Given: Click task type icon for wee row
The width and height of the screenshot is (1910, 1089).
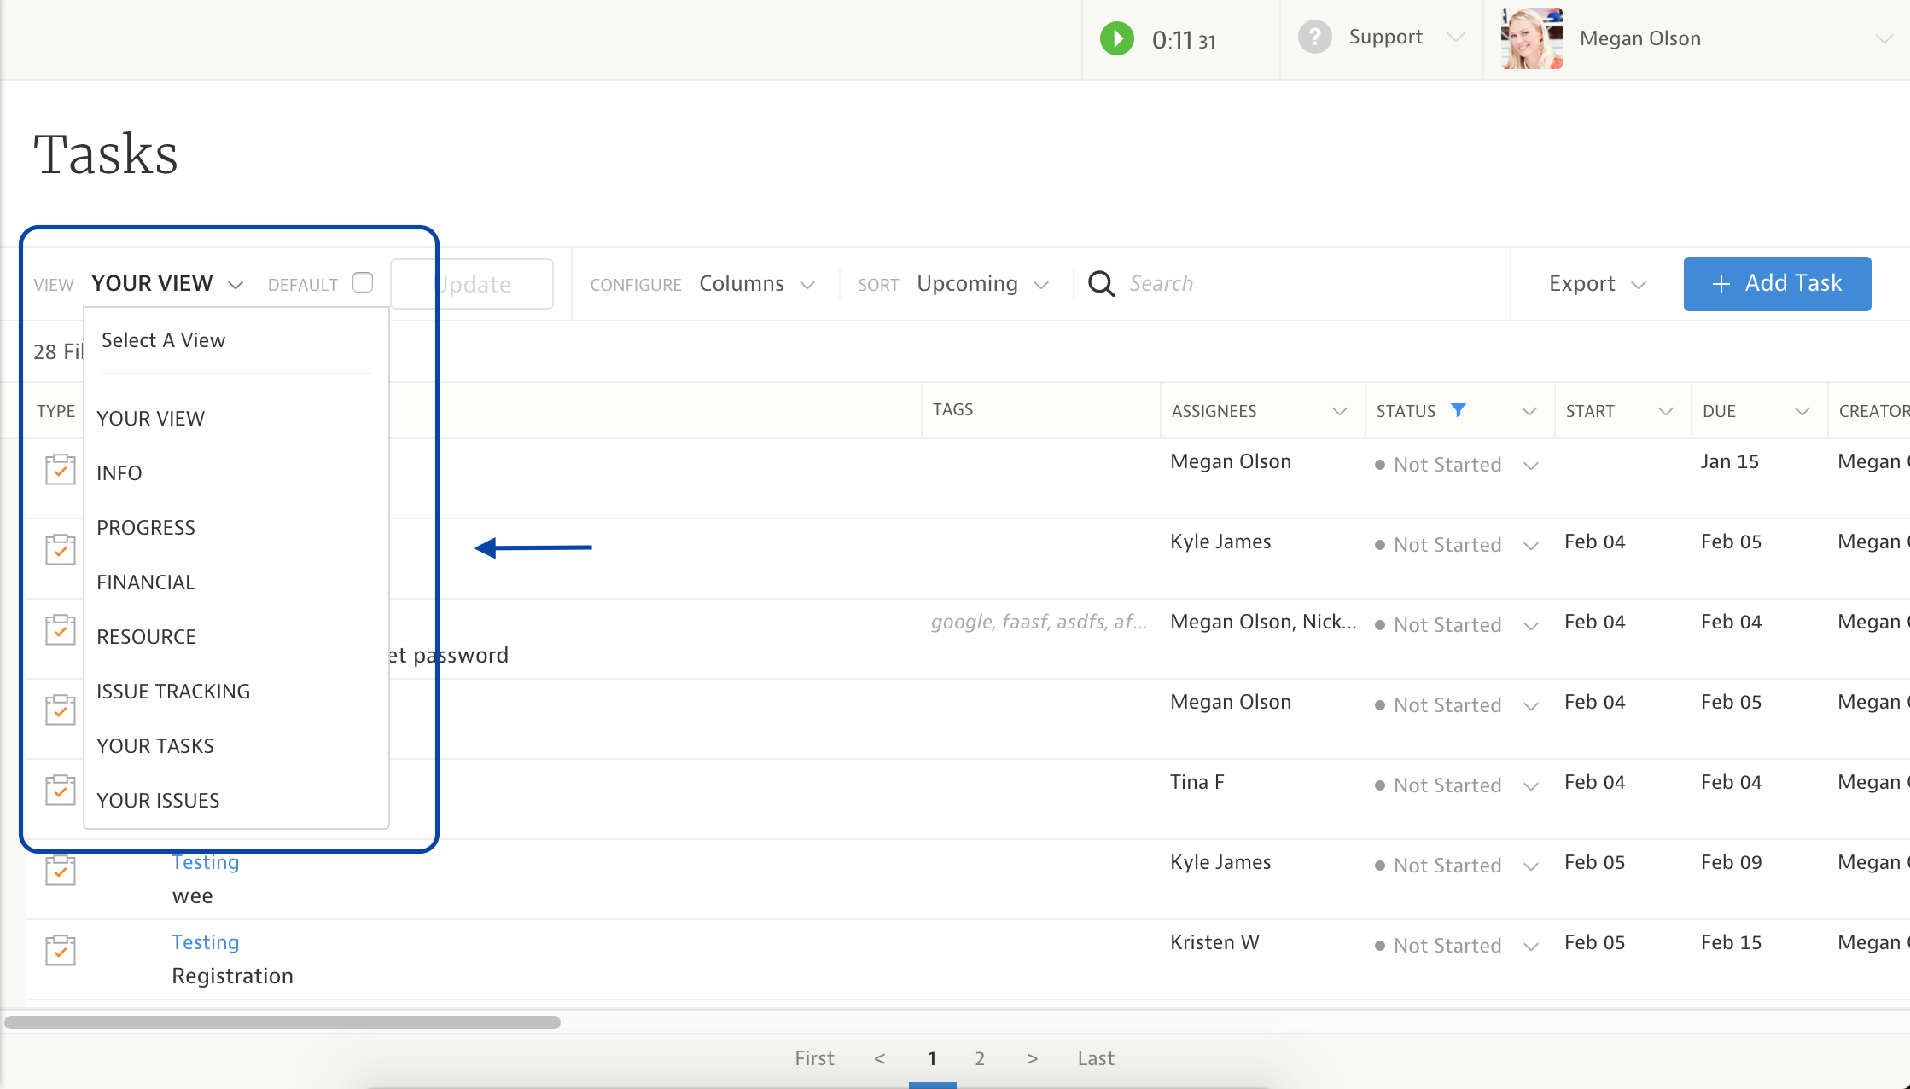Looking at the screenshot, I should click(x=61, y=870).
